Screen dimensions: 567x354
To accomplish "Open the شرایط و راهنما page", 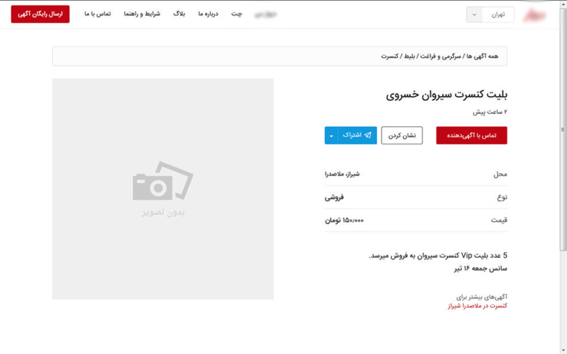I will (x=142, y=14).
